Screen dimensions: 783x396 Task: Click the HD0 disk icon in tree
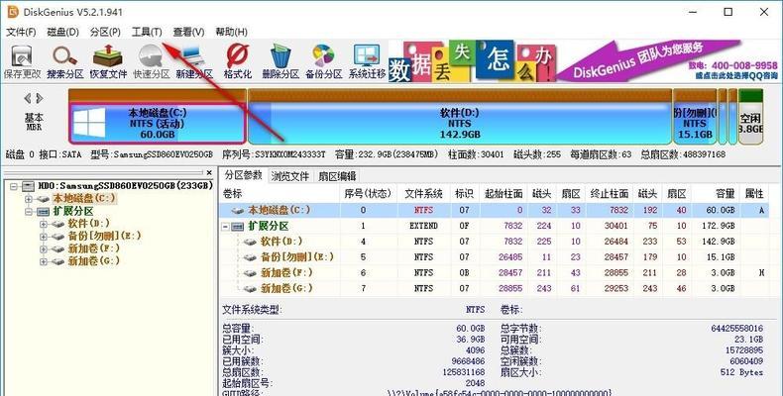click(29, 186)
